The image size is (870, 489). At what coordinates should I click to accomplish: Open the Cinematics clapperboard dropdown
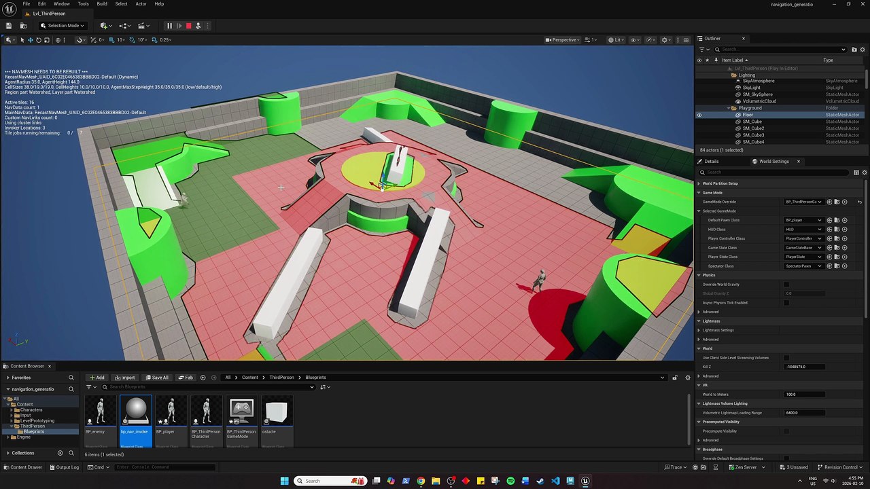point(143,26)
